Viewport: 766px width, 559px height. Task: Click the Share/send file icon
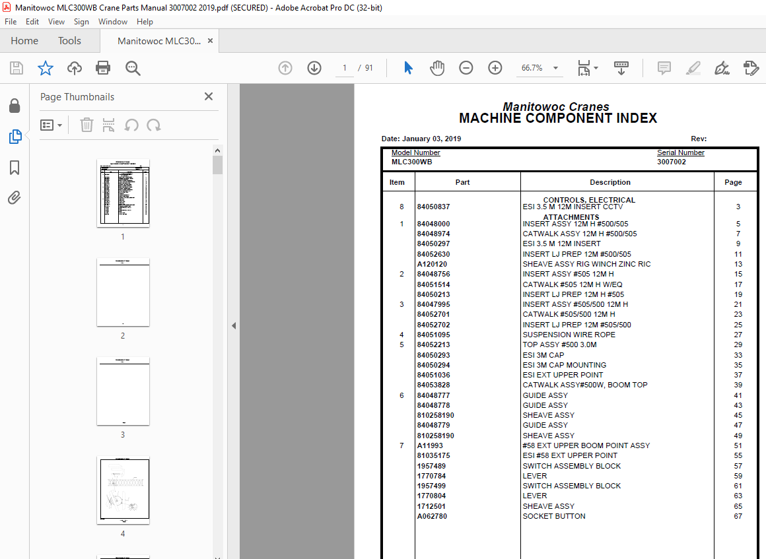tap(751, 68)
